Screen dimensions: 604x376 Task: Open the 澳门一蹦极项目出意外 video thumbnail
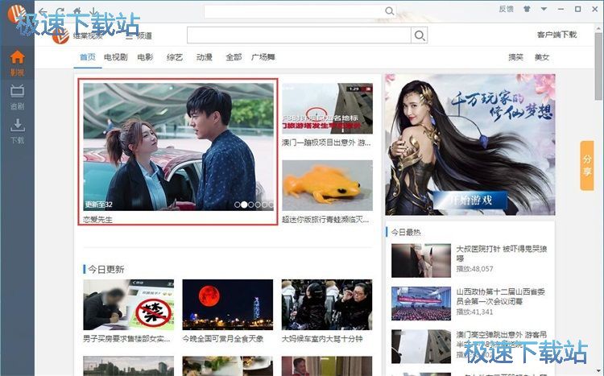point(328,109)
